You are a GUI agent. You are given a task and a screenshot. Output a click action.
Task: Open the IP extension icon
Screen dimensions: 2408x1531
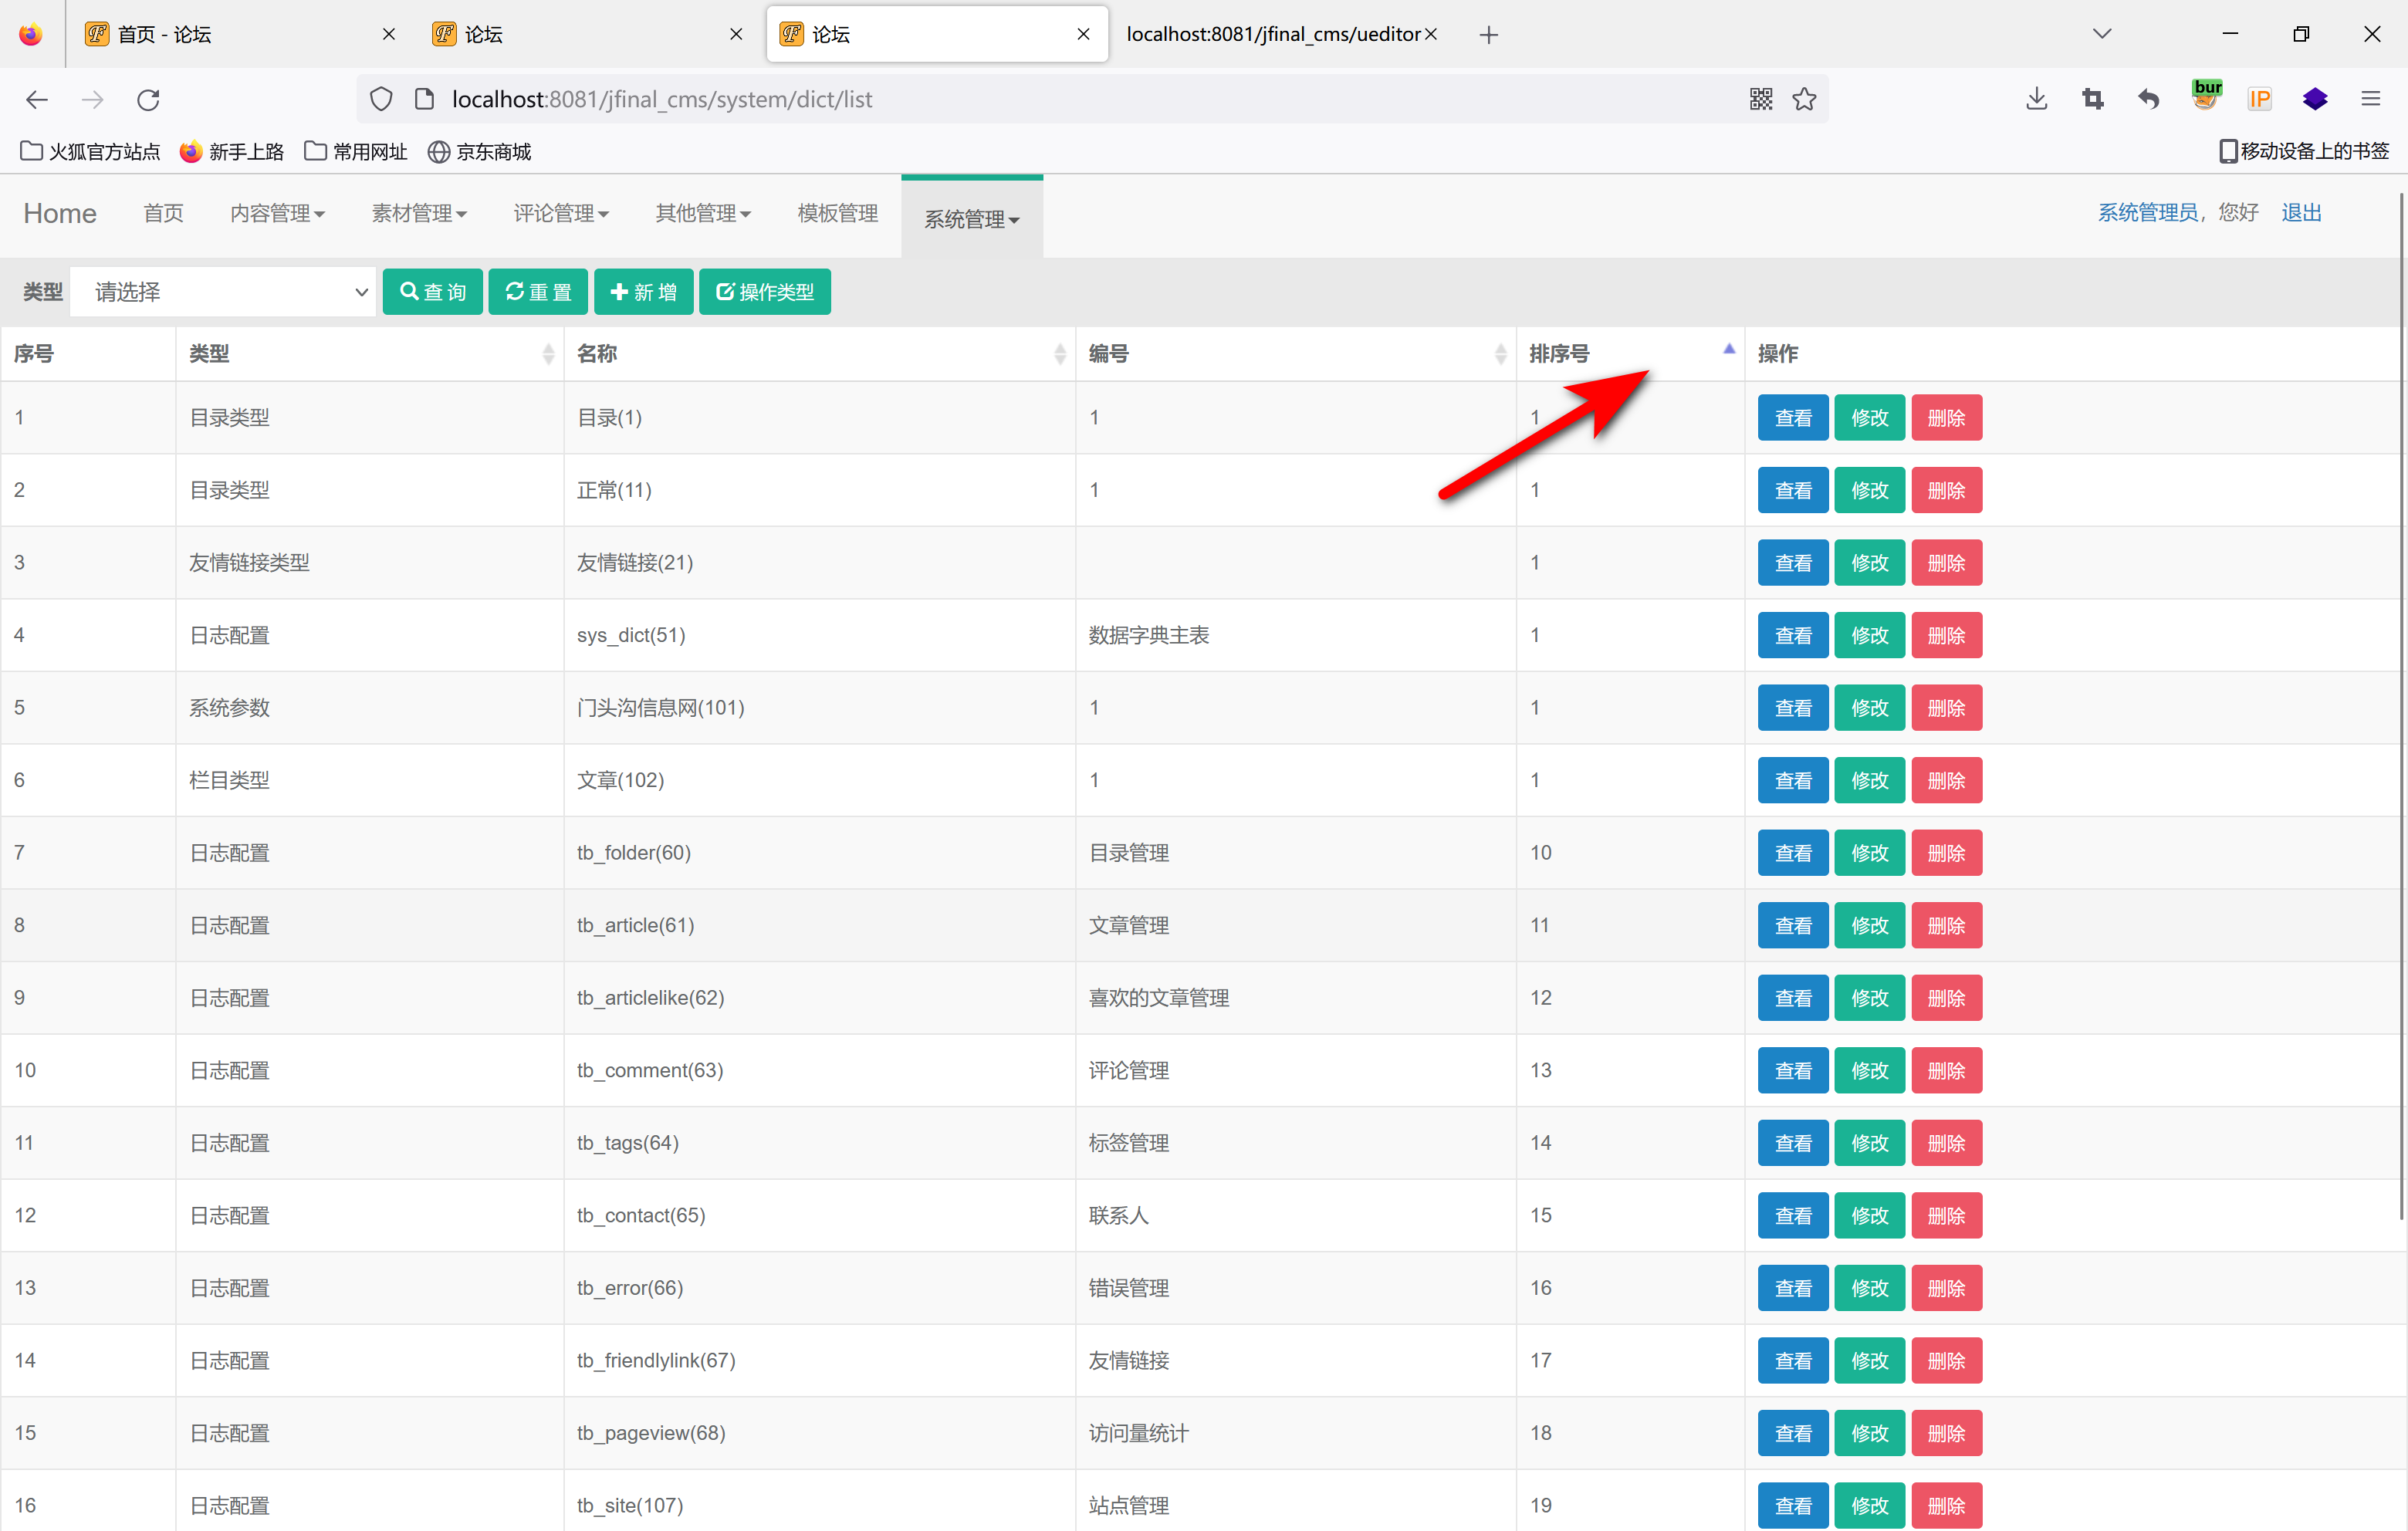click(2259, 99)
